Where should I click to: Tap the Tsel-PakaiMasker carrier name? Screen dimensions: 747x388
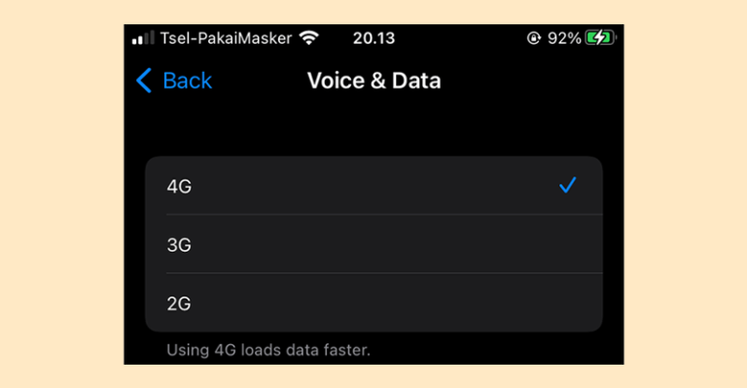click(x=226, y=38)
